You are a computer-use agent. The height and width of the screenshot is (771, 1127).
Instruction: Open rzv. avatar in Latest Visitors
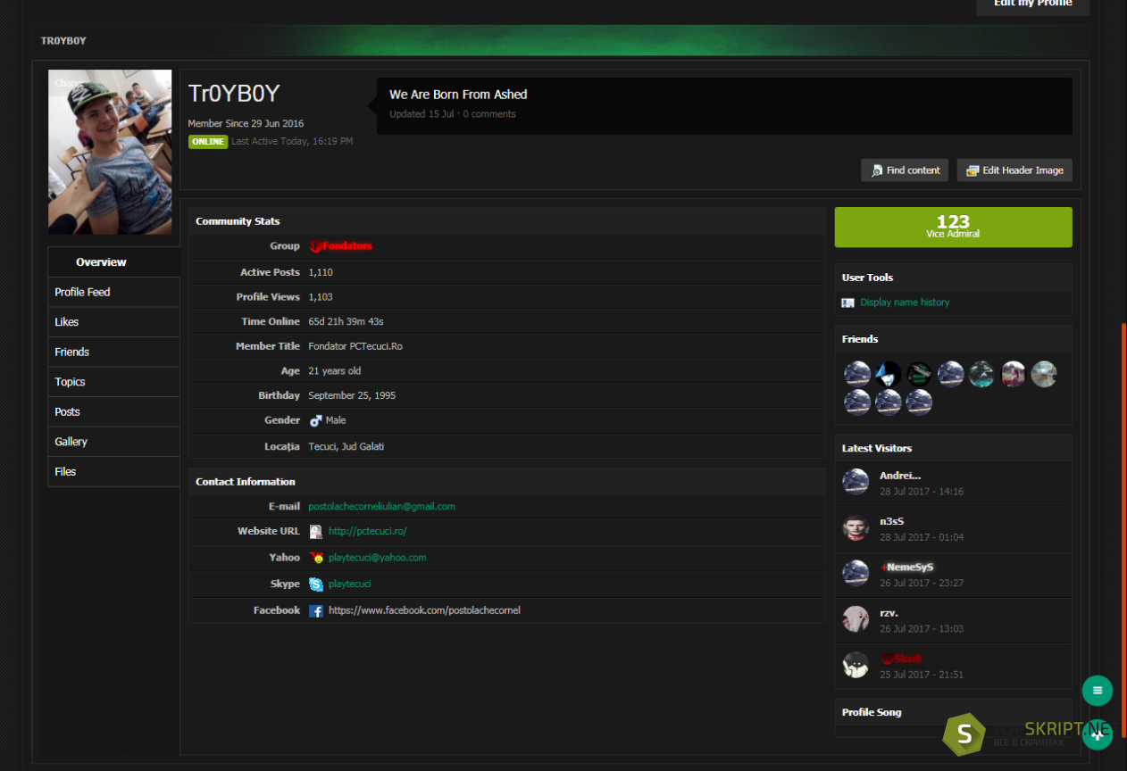point(856,618)
